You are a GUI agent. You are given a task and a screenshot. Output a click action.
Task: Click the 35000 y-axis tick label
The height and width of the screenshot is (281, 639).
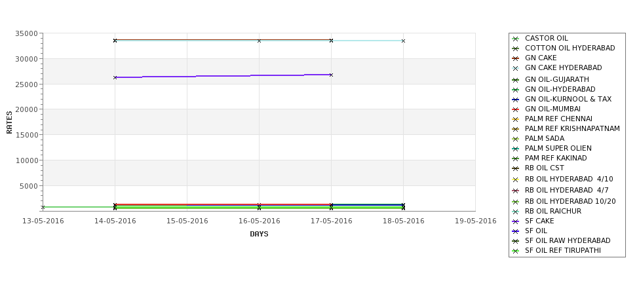(x=26, y=33)
